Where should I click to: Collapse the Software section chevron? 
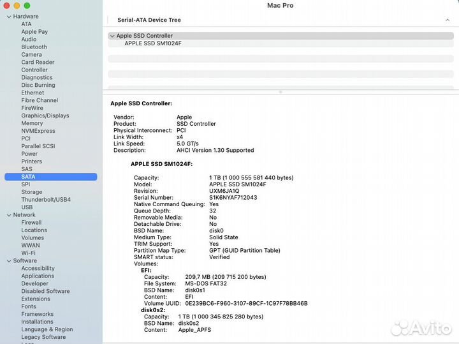pyautogui.click(x=9, y=261)
